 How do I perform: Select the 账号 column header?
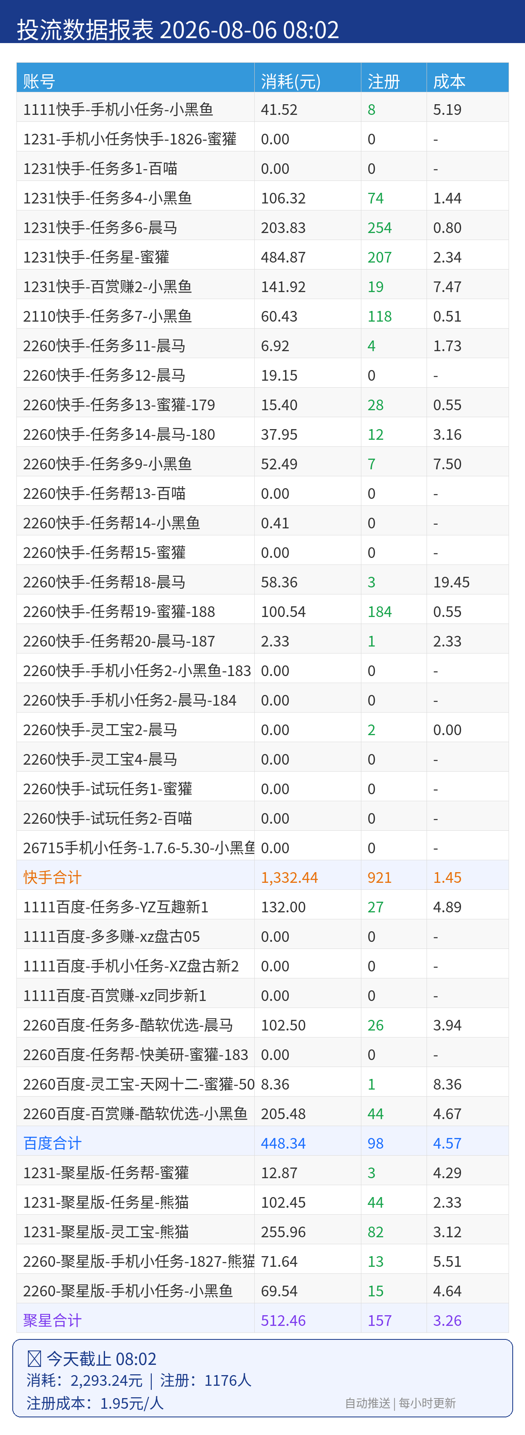point(39,82)
